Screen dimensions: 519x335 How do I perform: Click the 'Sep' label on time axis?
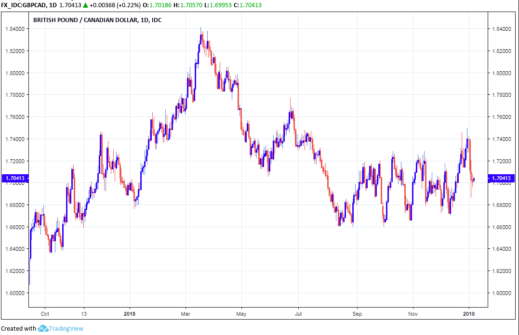tap(357, 313)
